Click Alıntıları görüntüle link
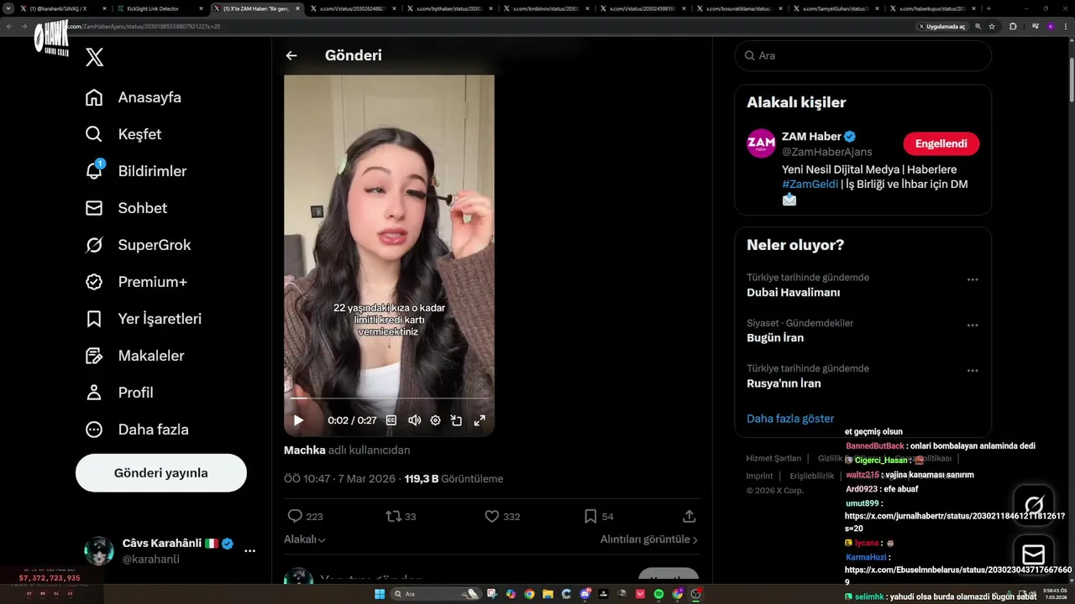1075x604 pixels. coord(649,539)
